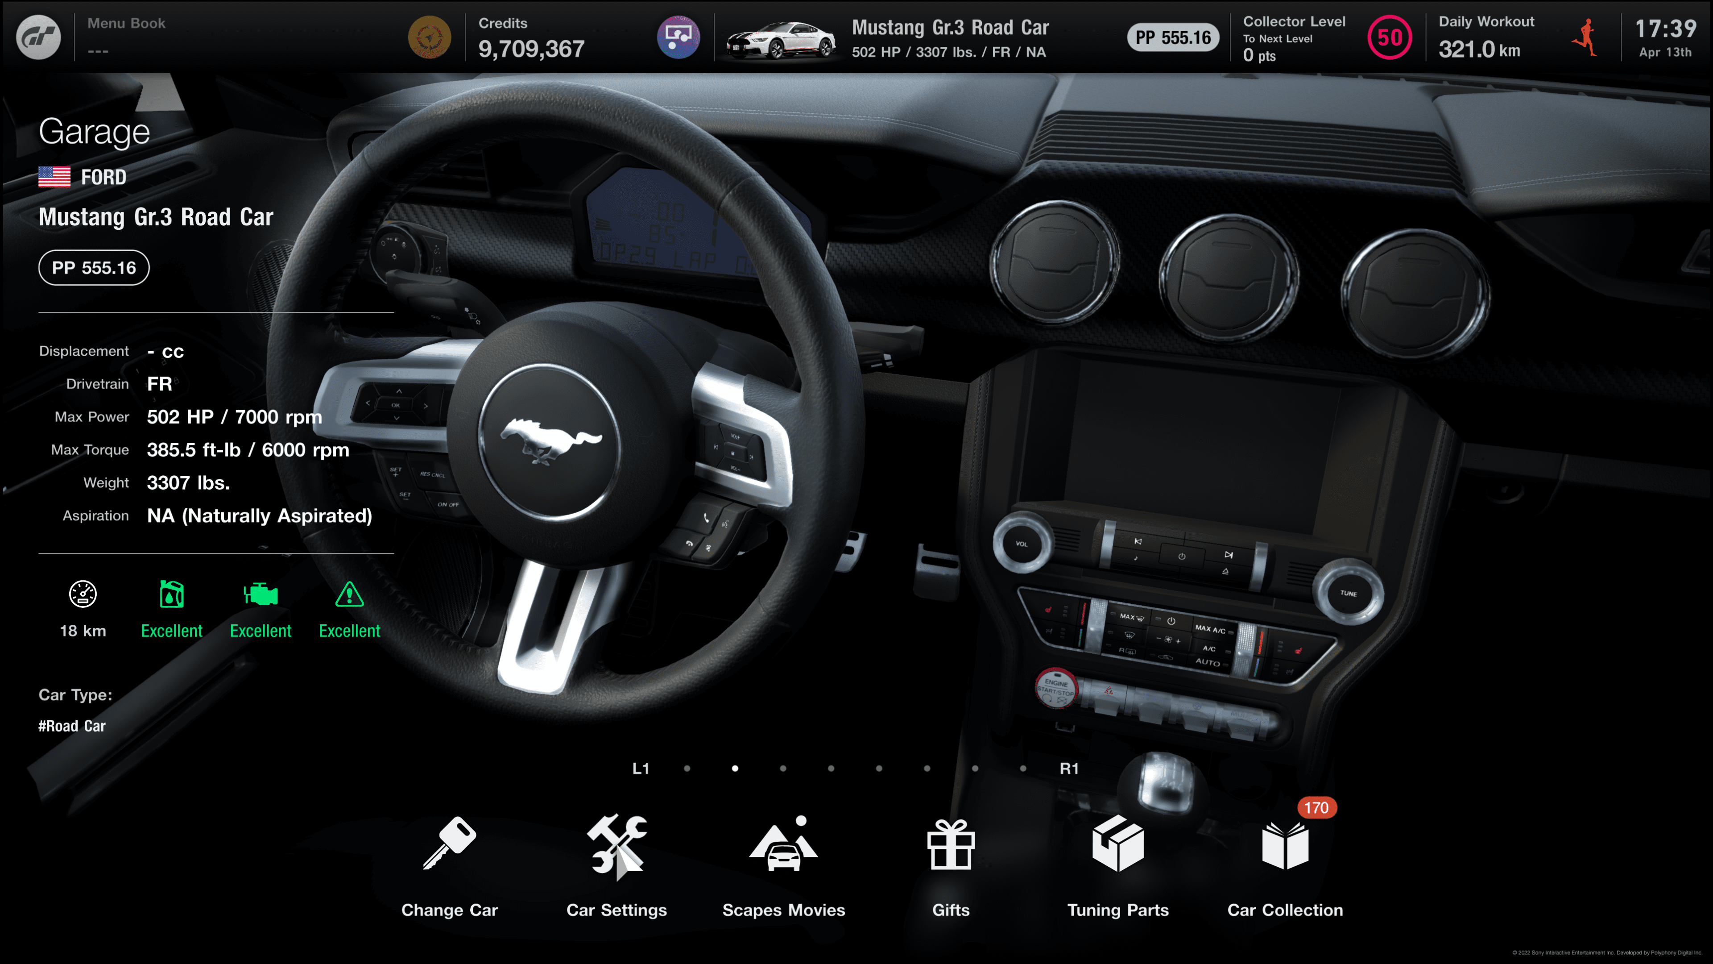This screenshot has height=964, width=1713.
Task: Select the highlighted second page dot
Action: [735, 769]
